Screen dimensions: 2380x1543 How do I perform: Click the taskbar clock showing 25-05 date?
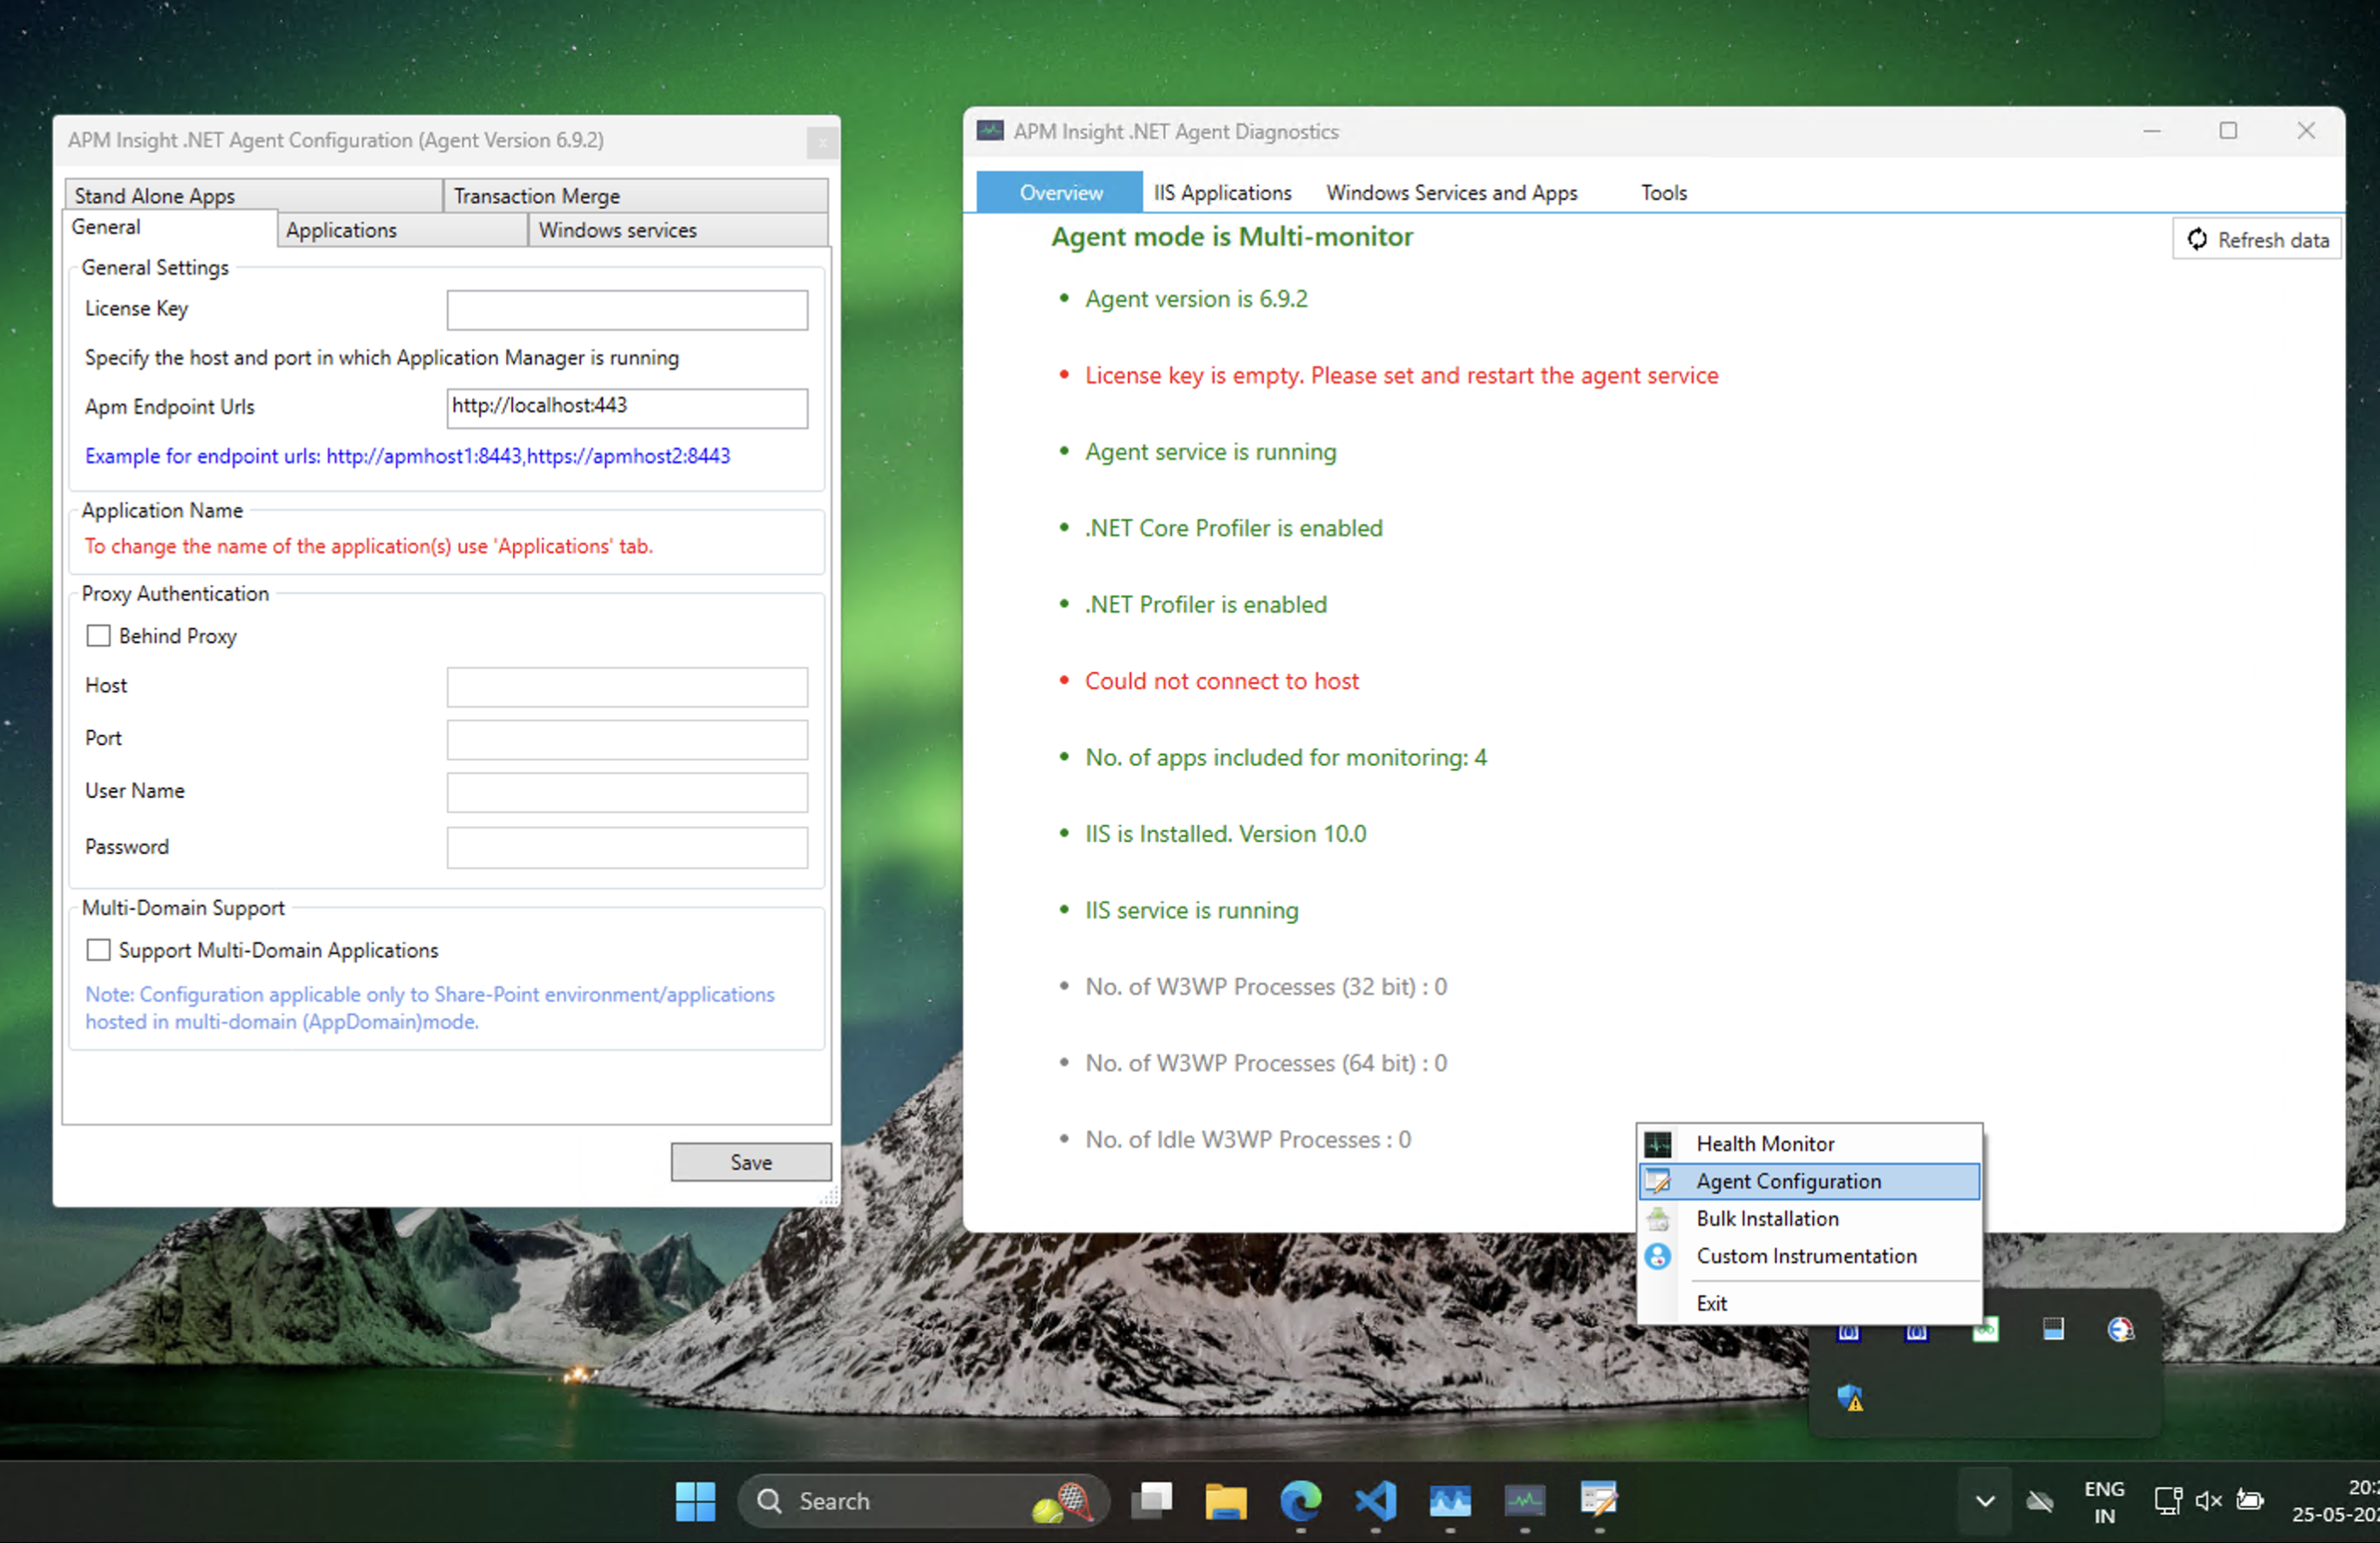coord(2335,1501)
